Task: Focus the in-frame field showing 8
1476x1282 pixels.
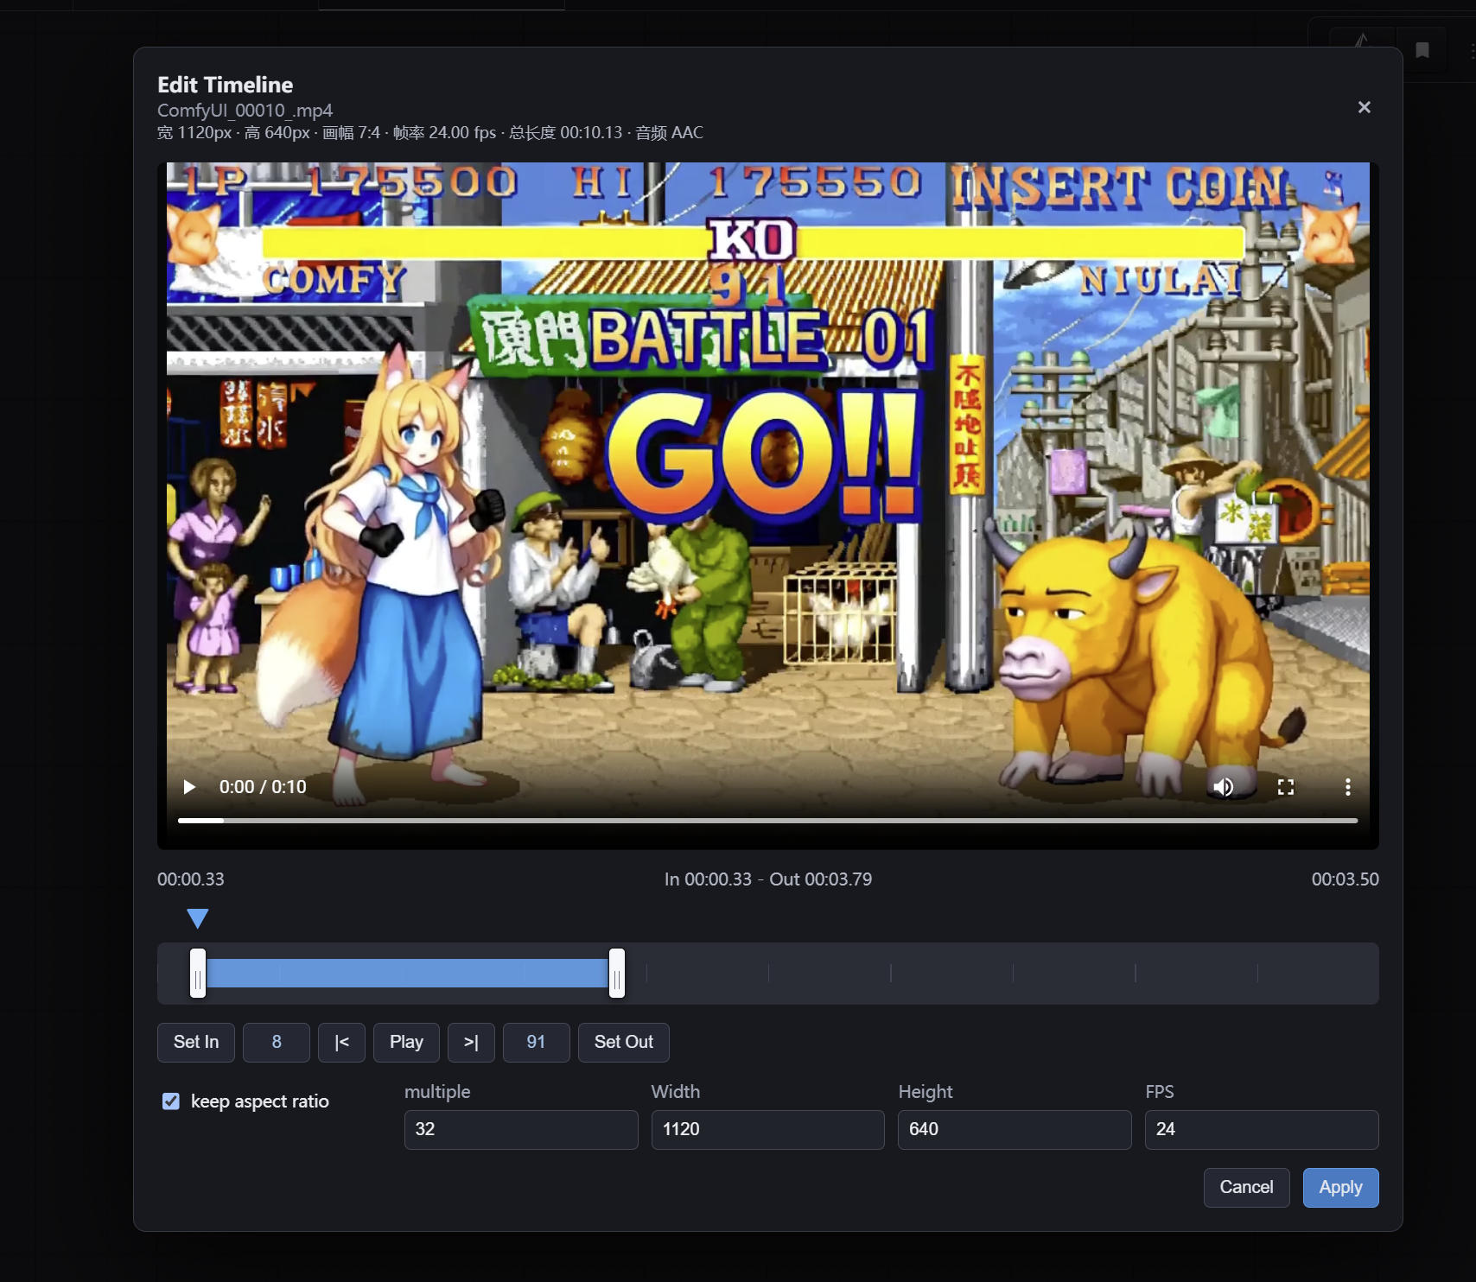Action: click(277, 1043)
